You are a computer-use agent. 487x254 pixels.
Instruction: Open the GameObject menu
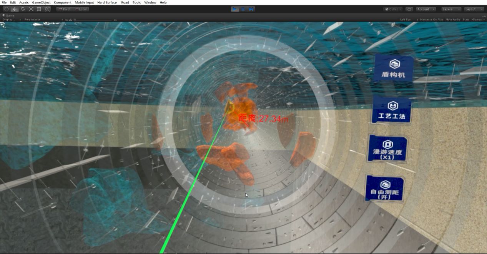click(41, 2)
